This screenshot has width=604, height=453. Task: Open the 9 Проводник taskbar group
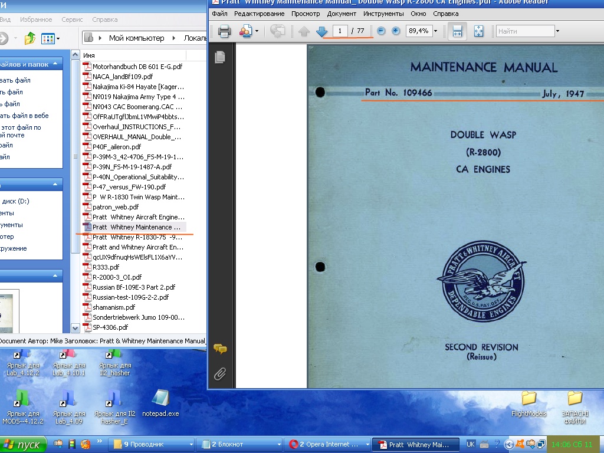pyautogui.click(x=153, y=445)
